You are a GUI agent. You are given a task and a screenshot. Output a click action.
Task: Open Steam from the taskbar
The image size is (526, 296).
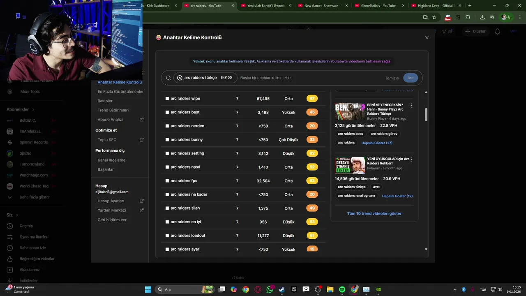(282, 289)
